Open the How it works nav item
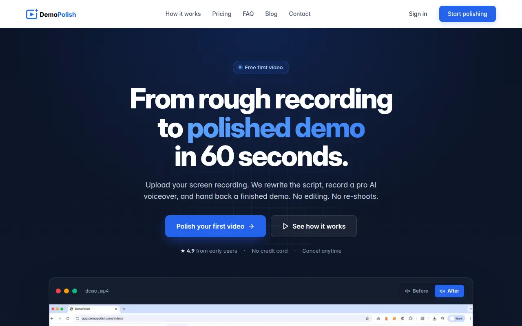The height and width of the screenshot is (326, 522). pos(183,14)
